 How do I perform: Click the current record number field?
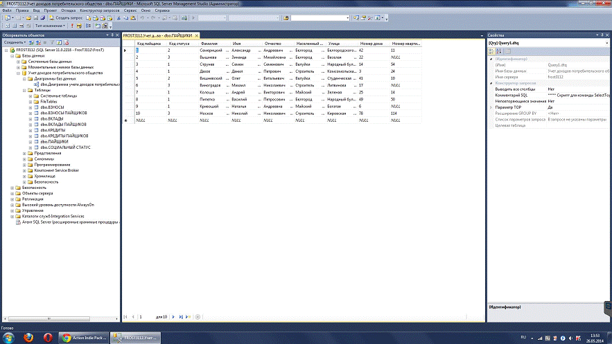[146, 317]
